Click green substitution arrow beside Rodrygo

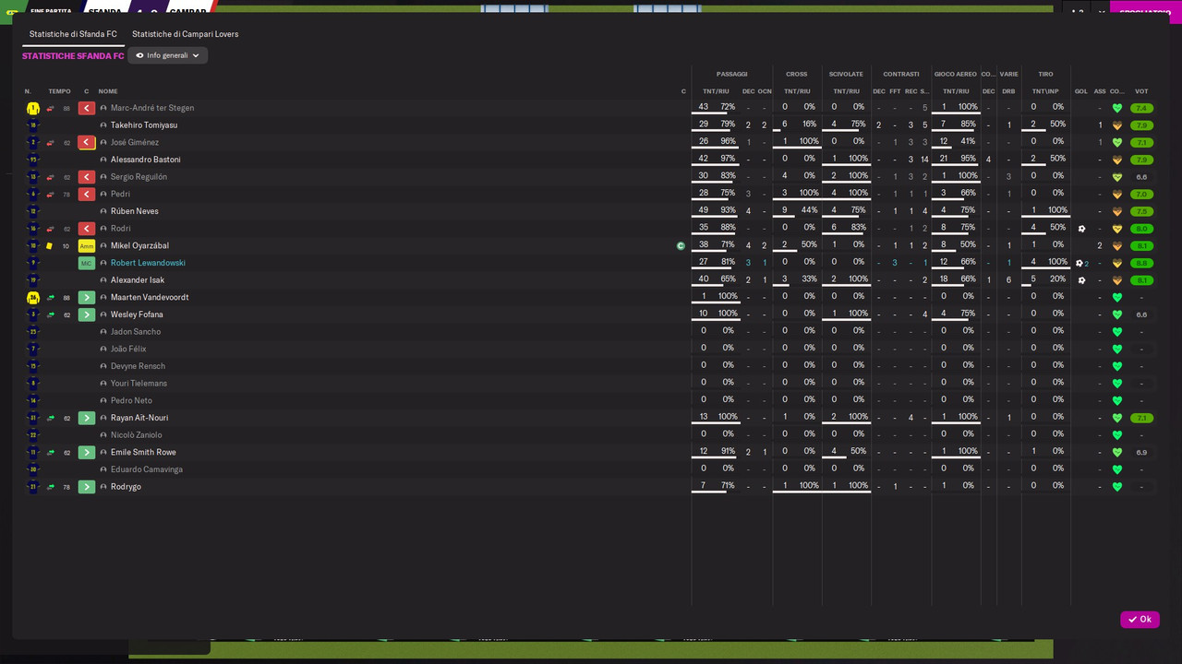pyautogui.click(x=87, y=487)
